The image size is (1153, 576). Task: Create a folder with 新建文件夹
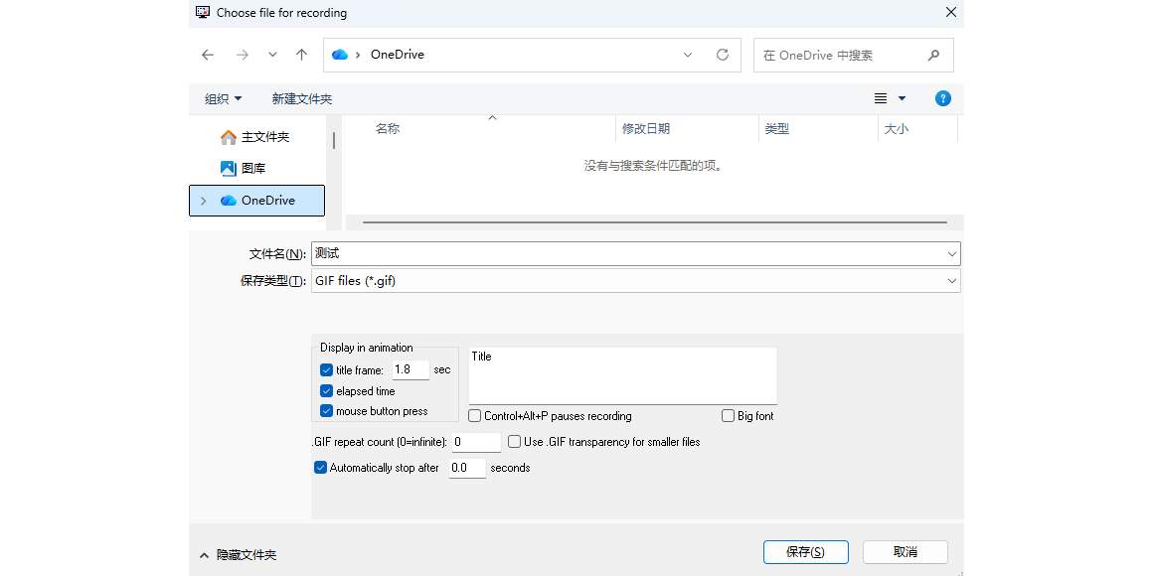point(301,98)
